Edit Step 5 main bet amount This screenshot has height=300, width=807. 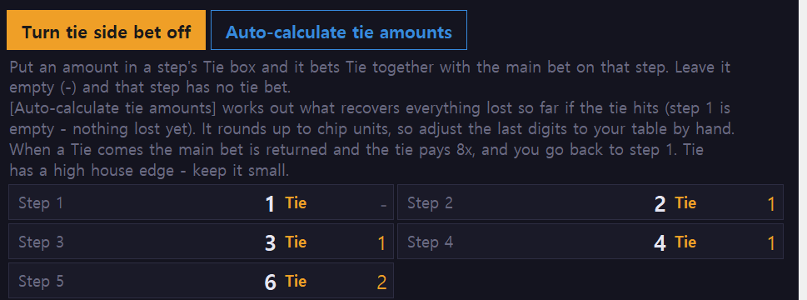(x=270, y=282)
